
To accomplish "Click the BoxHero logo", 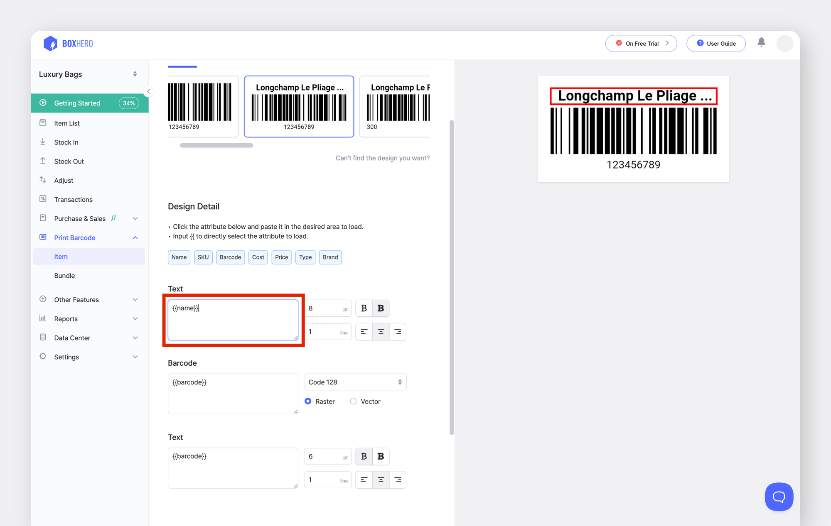I will (68, 43).
